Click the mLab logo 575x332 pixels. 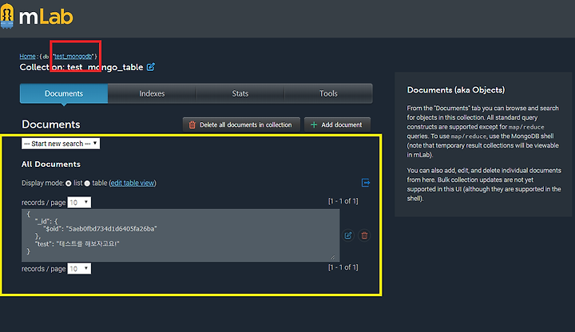37,16
